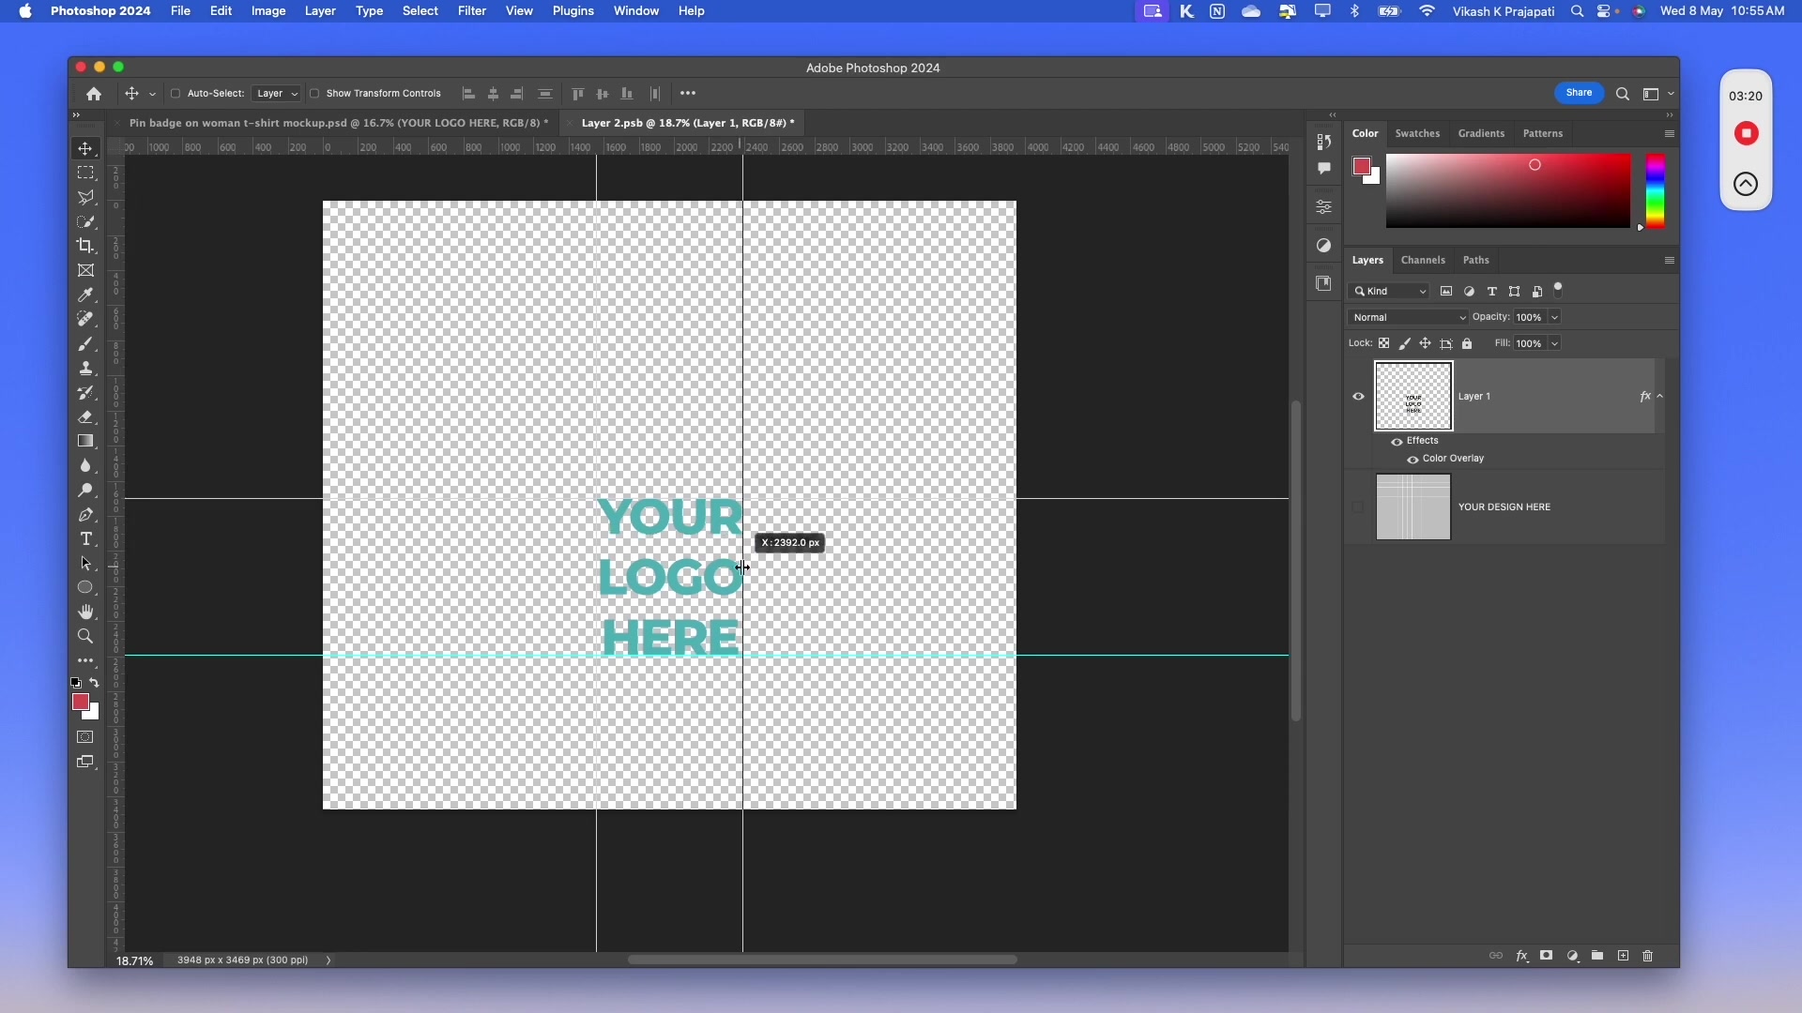Open the layer filter Kind dropdown

click(x=1388, y=291)
